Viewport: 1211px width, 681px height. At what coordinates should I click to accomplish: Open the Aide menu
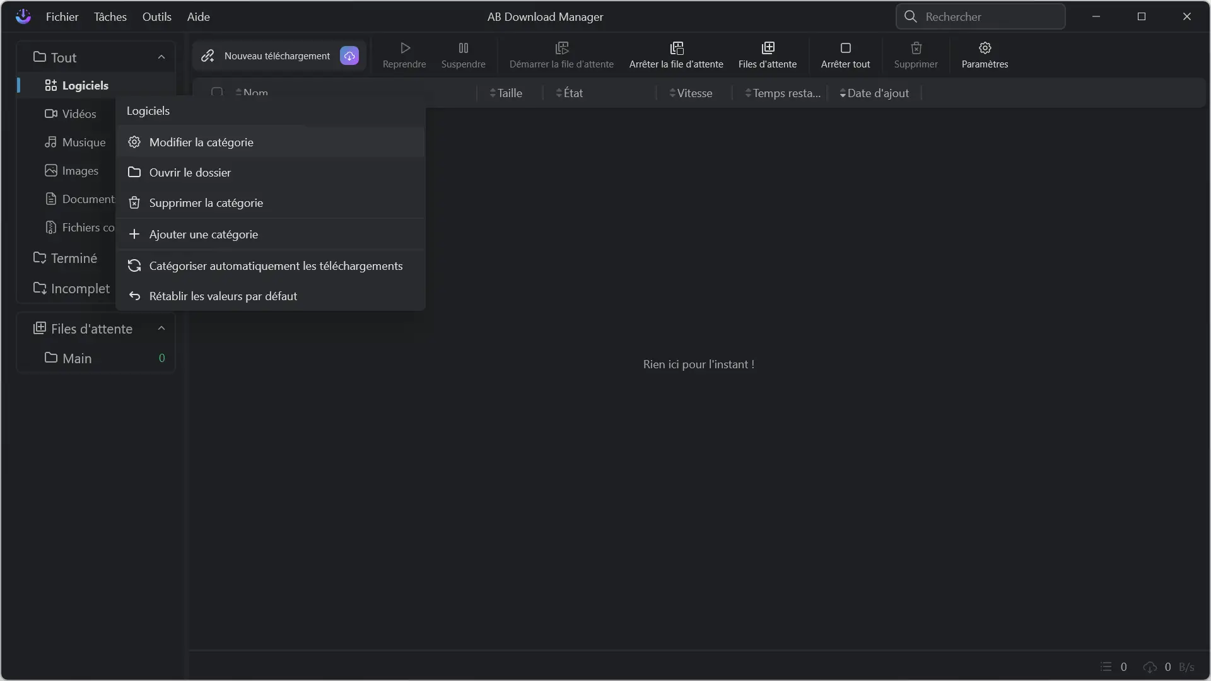pos(198,17)
